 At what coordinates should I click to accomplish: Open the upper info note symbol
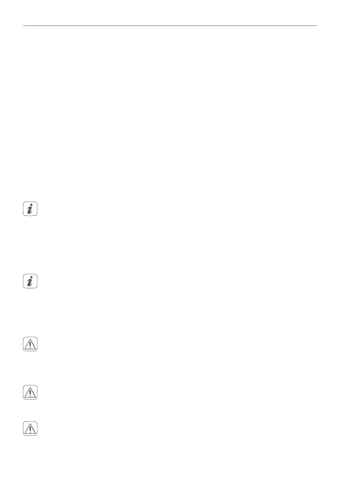30,209
